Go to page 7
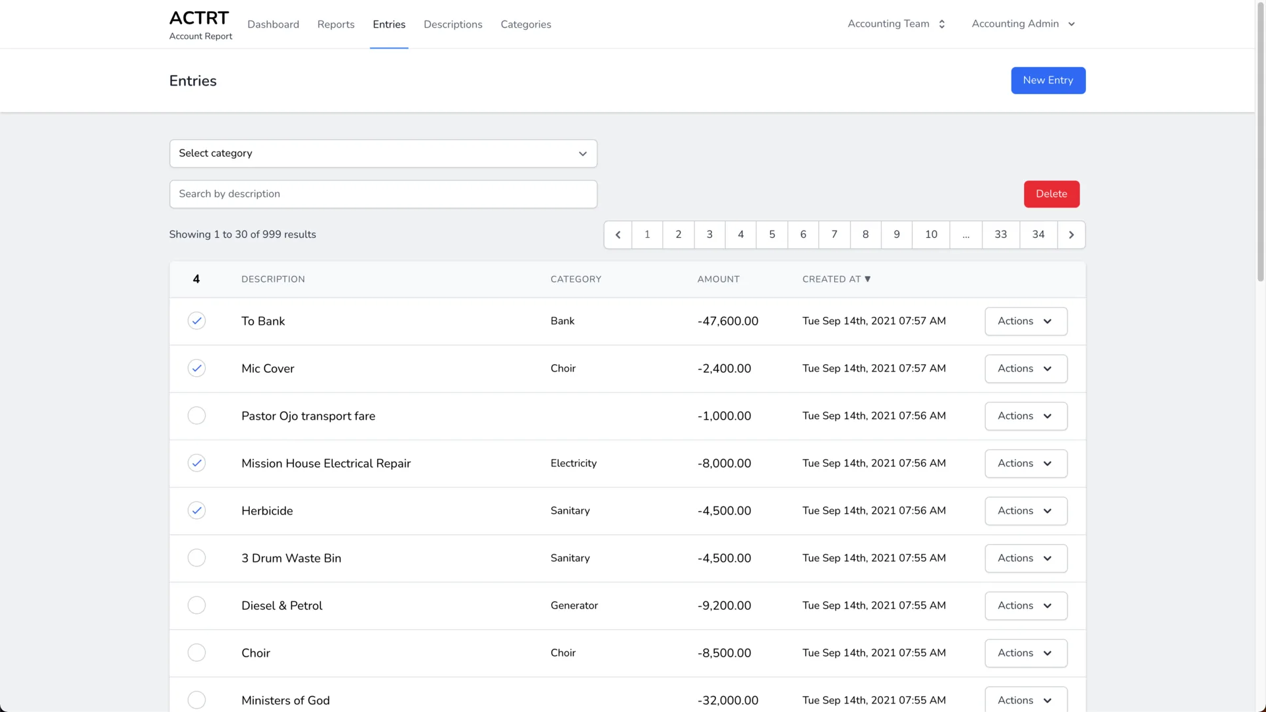Screen dimensions: 1266x712 click(834, 234)
